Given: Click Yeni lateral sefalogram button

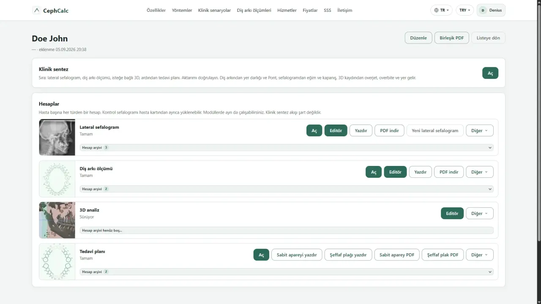Looking at the screenshot, I should (435, 130).
